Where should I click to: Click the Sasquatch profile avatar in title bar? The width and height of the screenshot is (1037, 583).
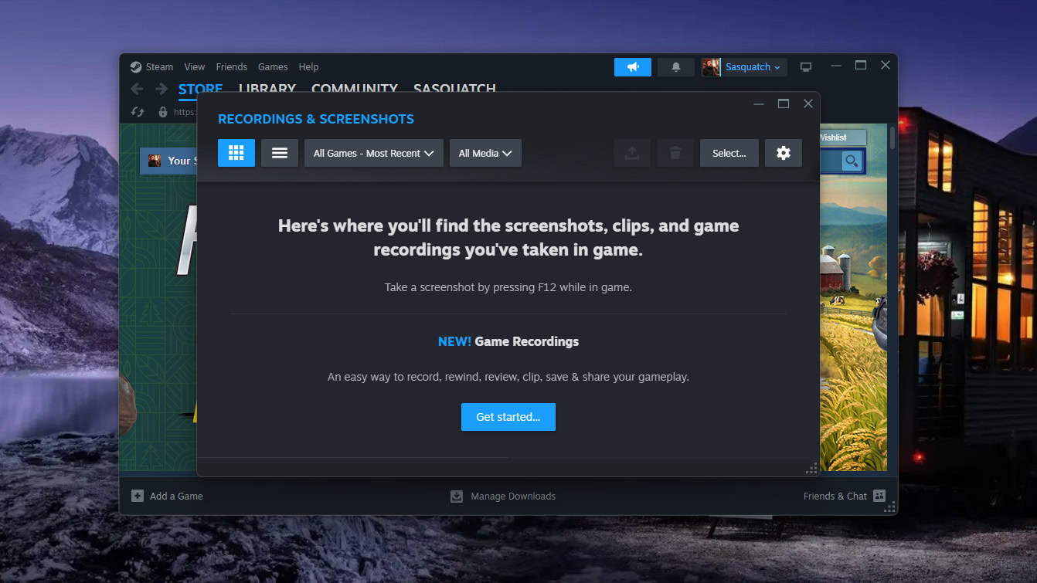pos(711,67)
